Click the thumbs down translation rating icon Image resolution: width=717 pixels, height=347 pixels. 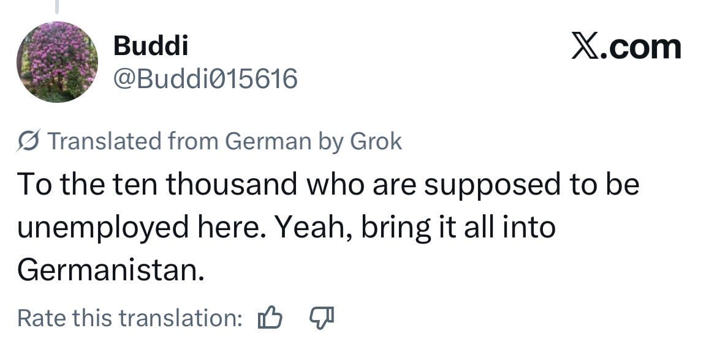[321, 318]
